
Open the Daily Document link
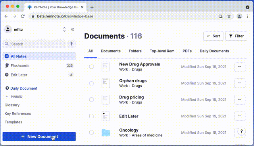24,88
